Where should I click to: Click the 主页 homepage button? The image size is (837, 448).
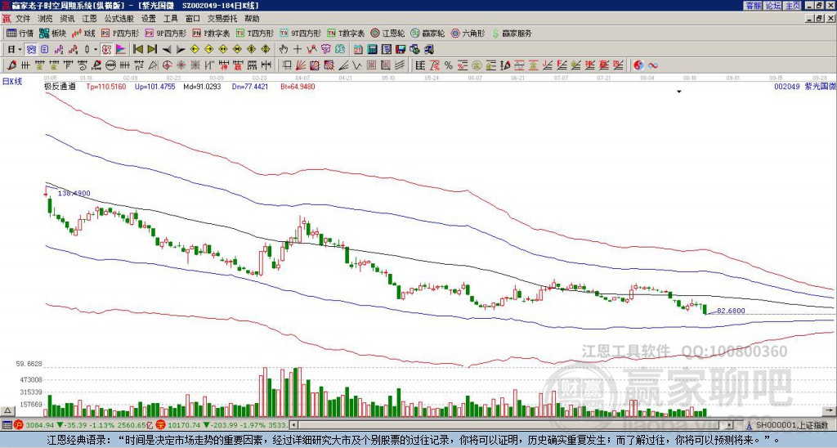coord(793,6)
